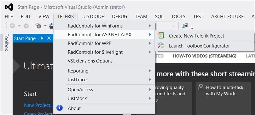
Task: Expand RadControls for WPF submenu arrow
Action: point(150,43)
